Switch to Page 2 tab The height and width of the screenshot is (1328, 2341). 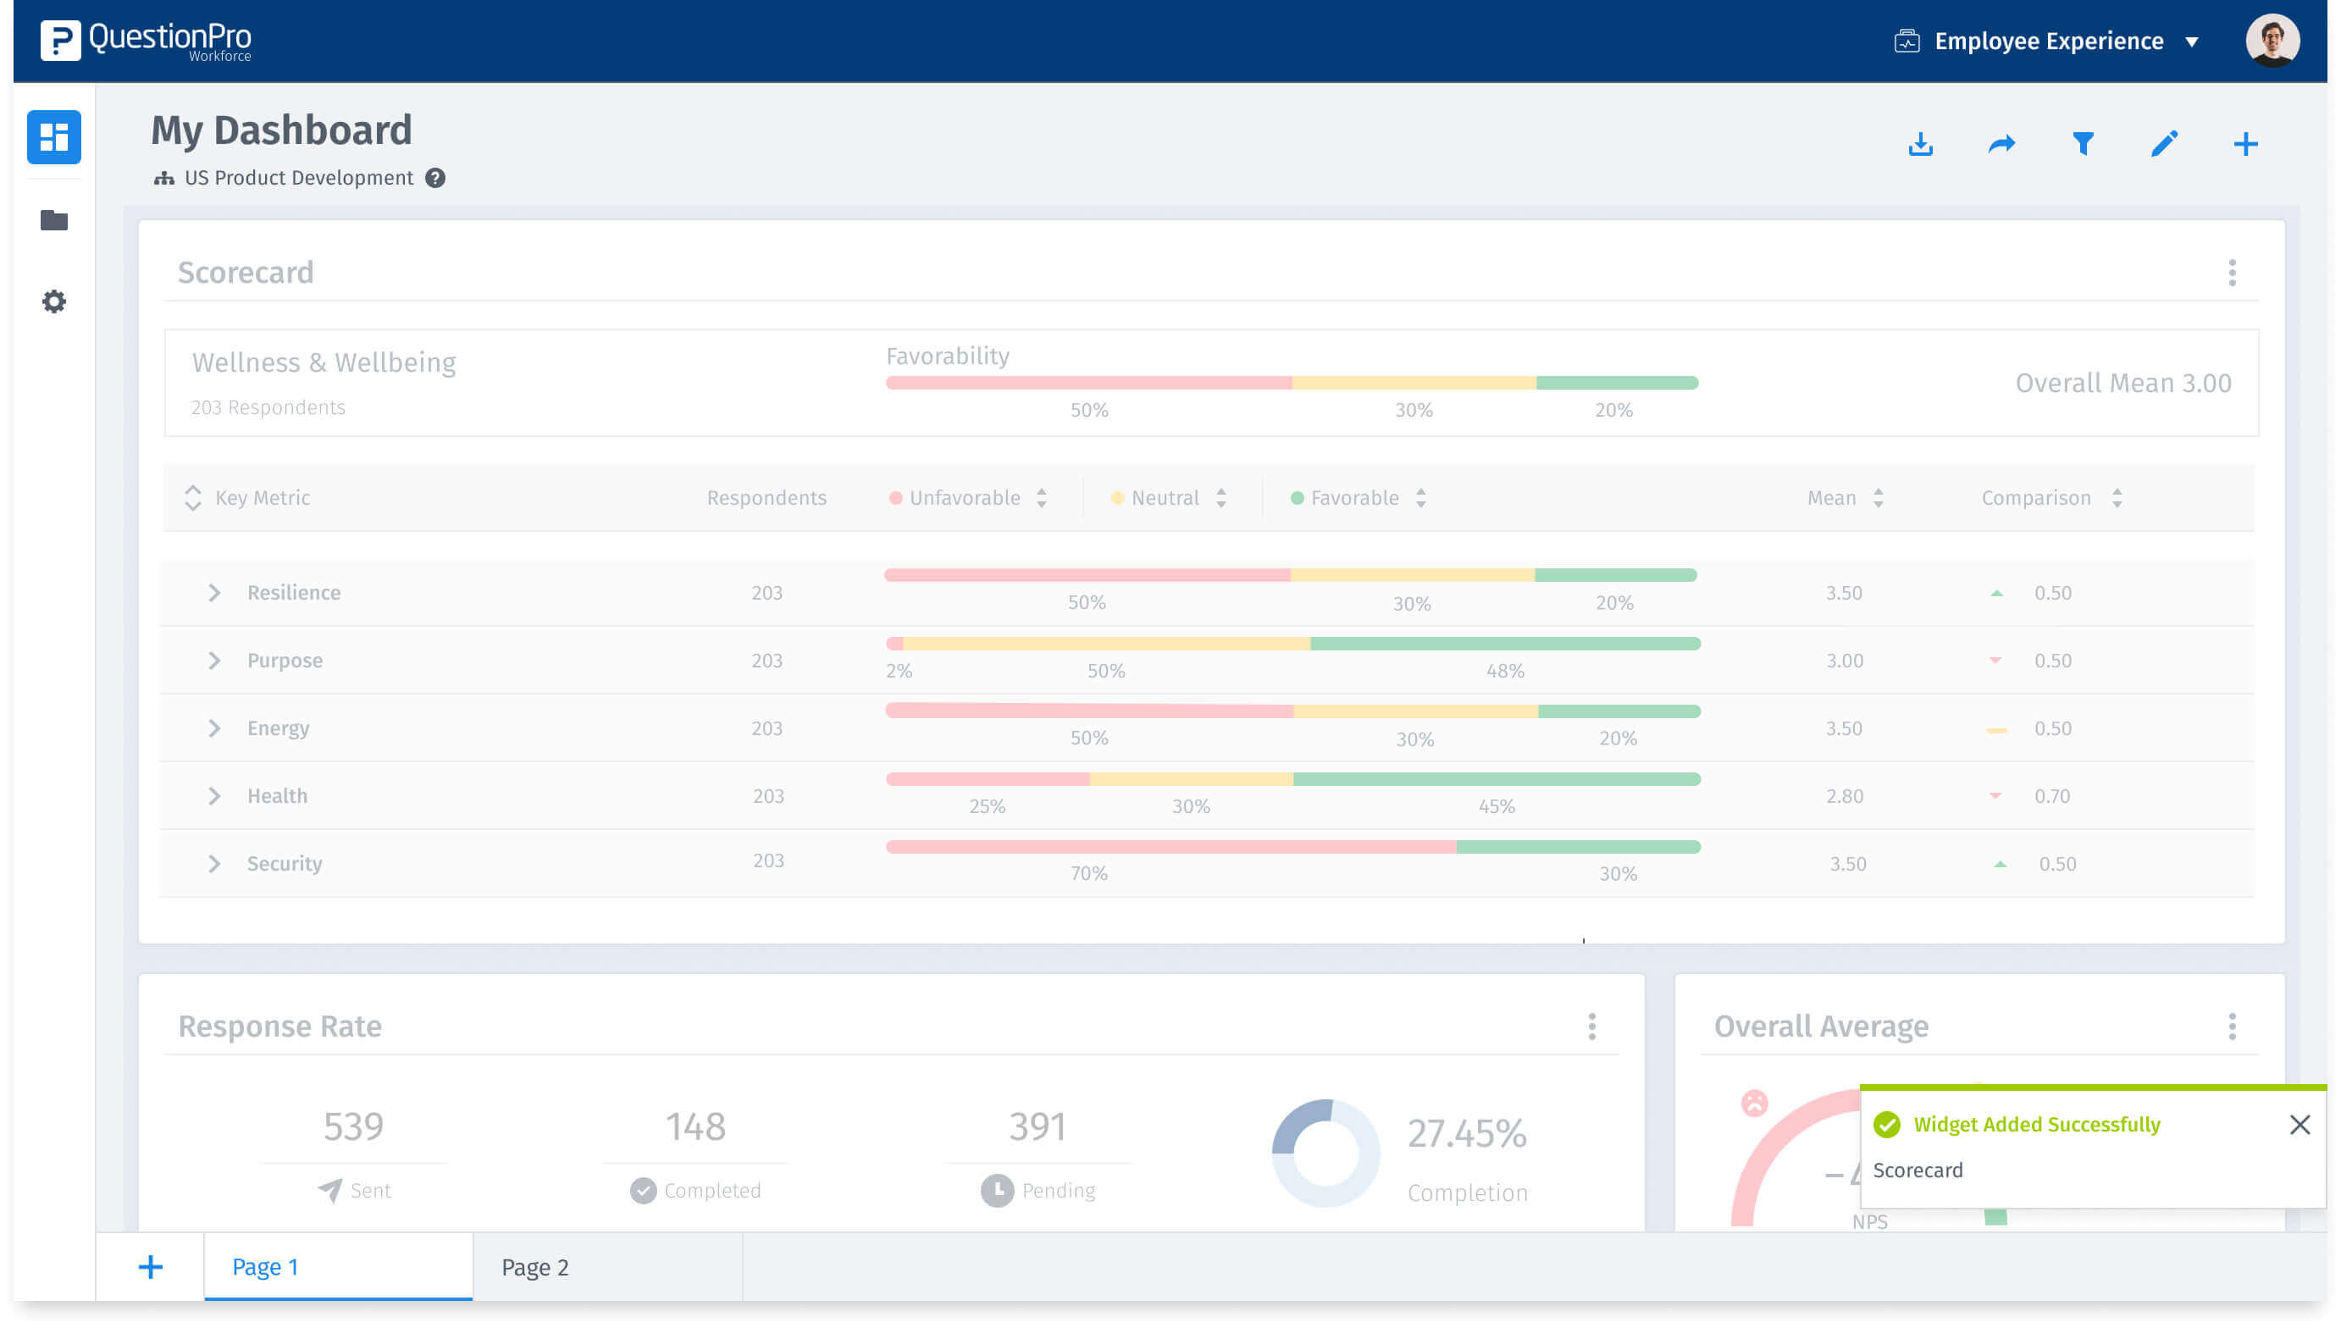tap(535, 1267)
